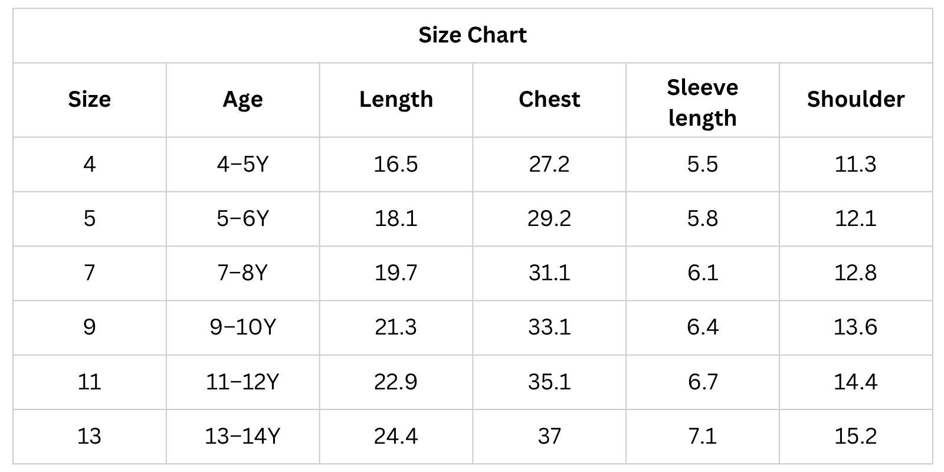Screen dimensions: 944x472
Task: Click the Shoulder column header
Action: [x=855, y=99]
